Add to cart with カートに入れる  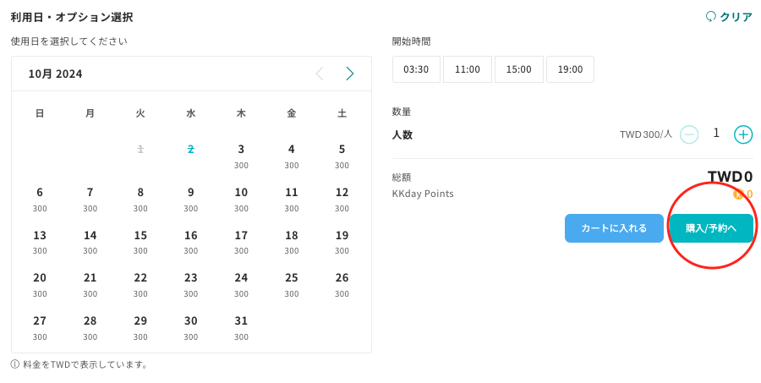tap(614, 228)
